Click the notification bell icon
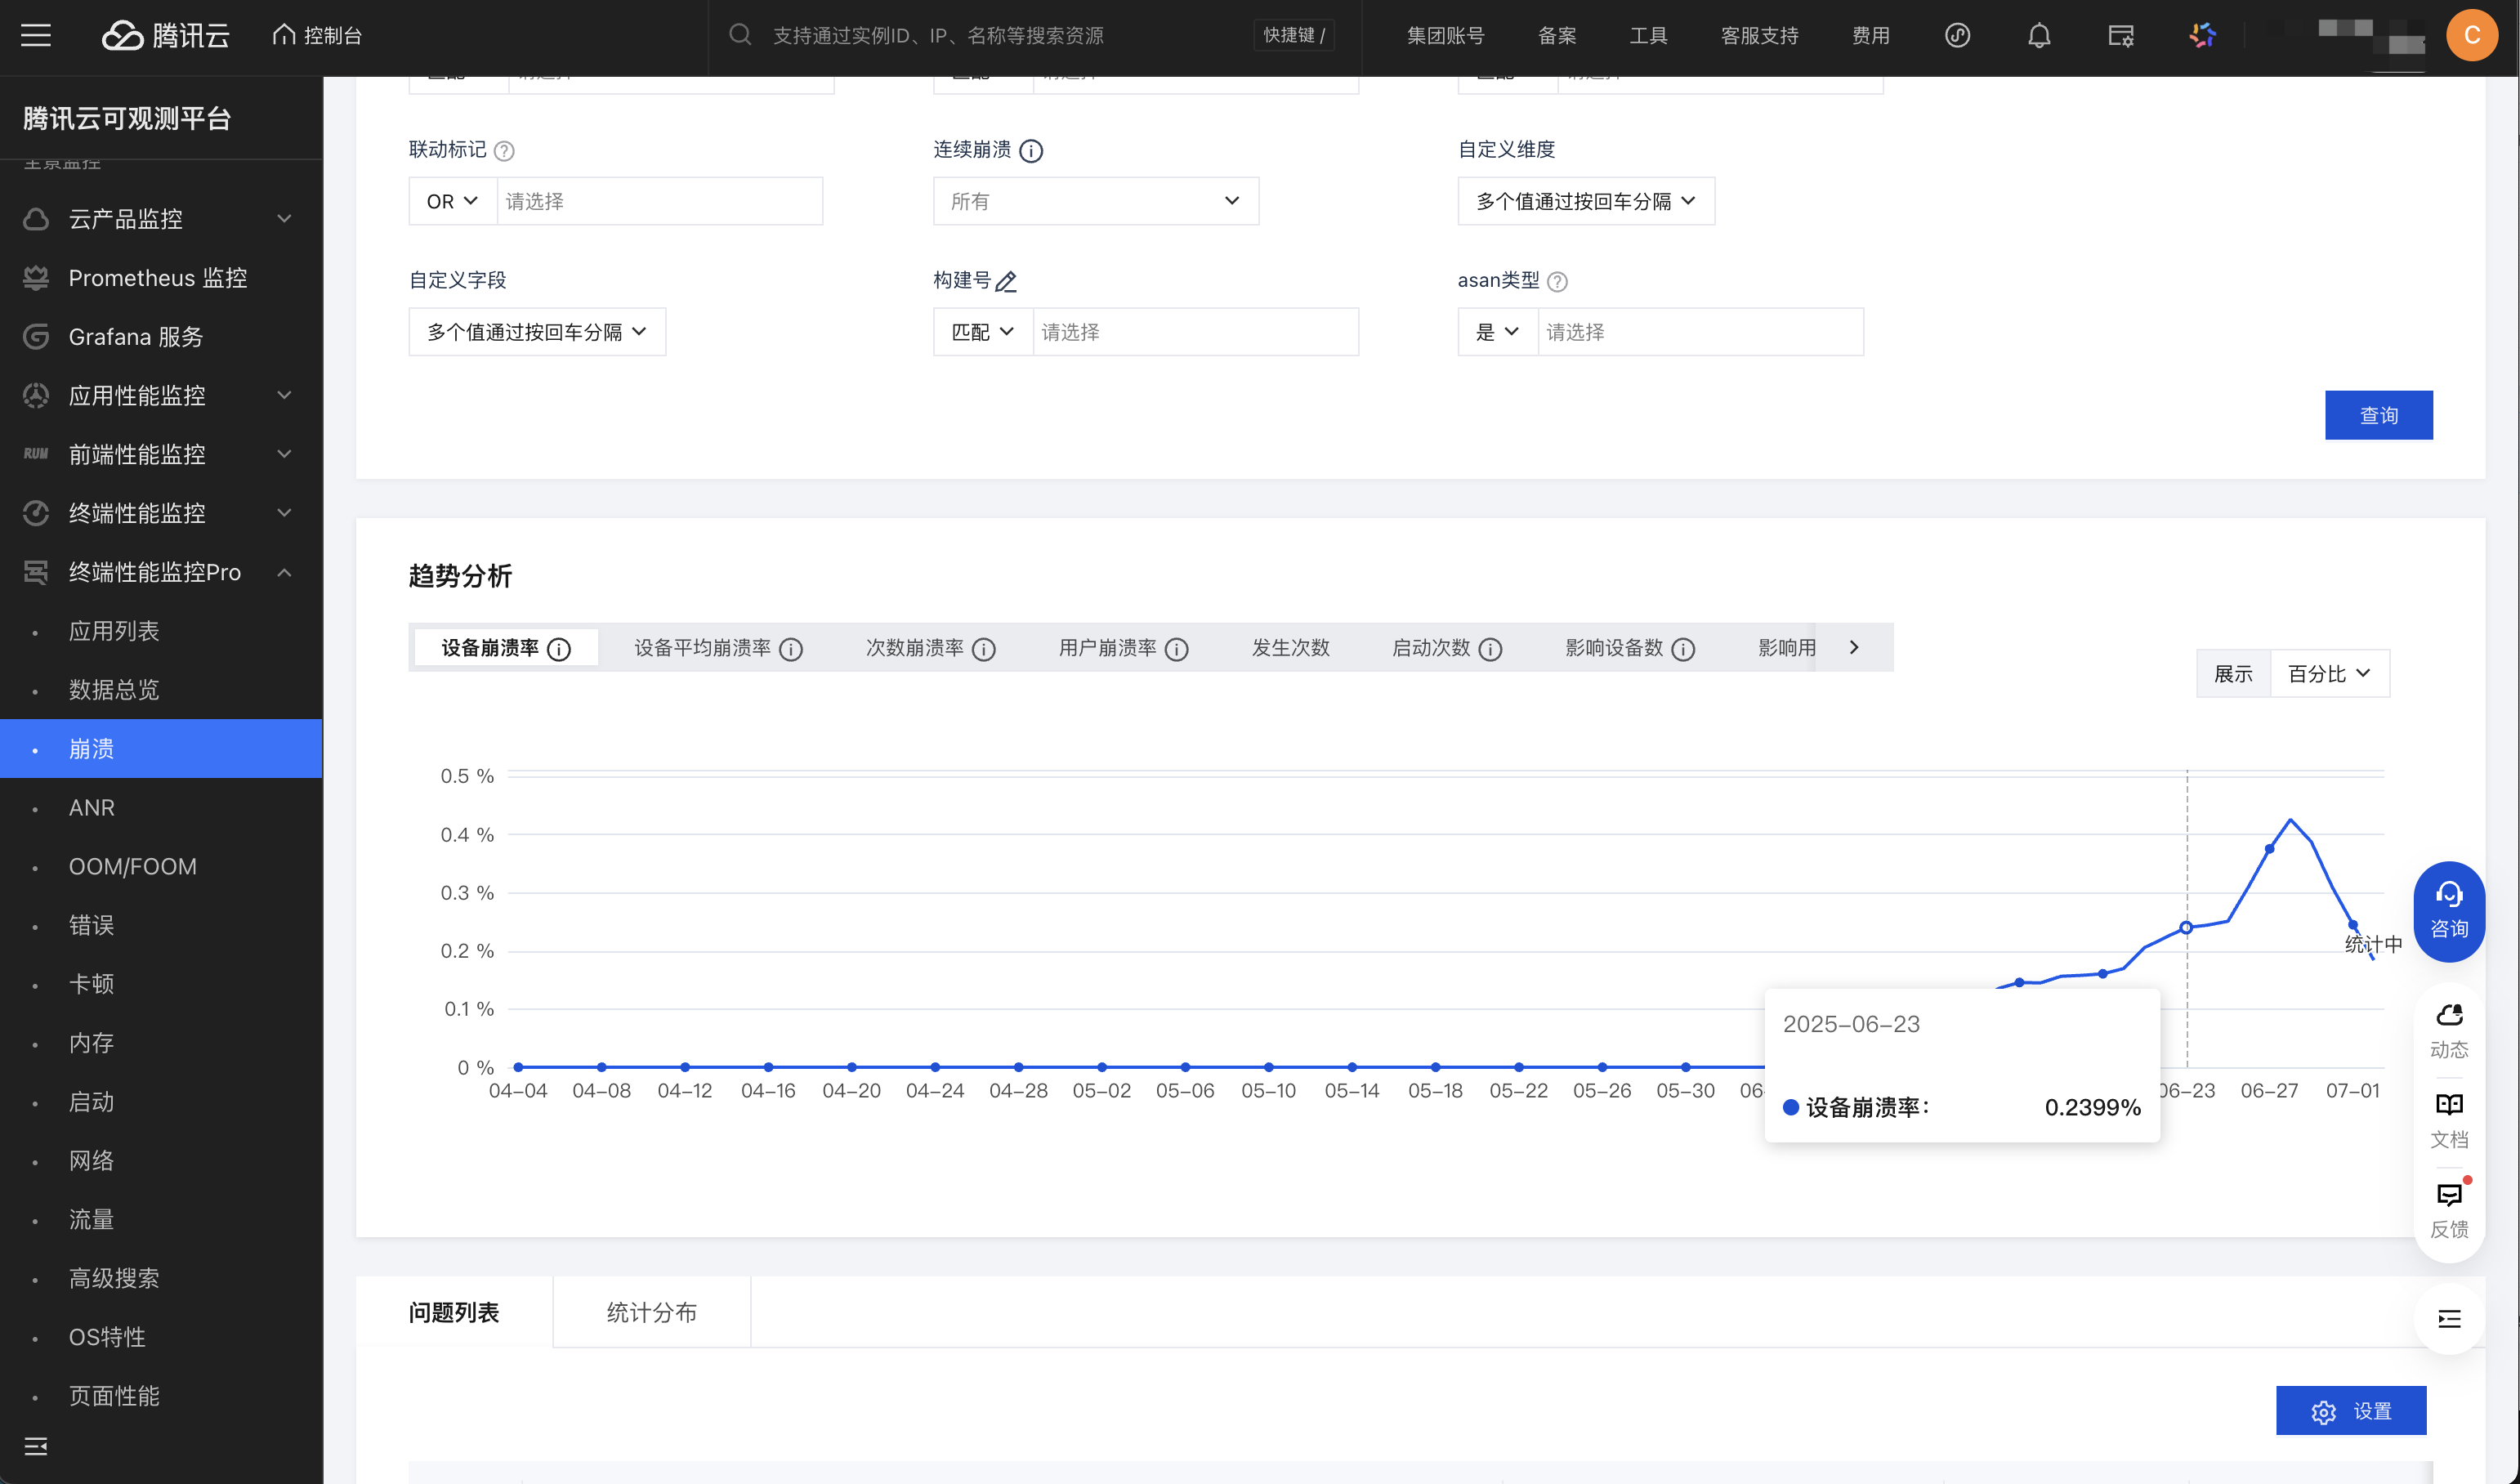 click(x=2038, y=36)
